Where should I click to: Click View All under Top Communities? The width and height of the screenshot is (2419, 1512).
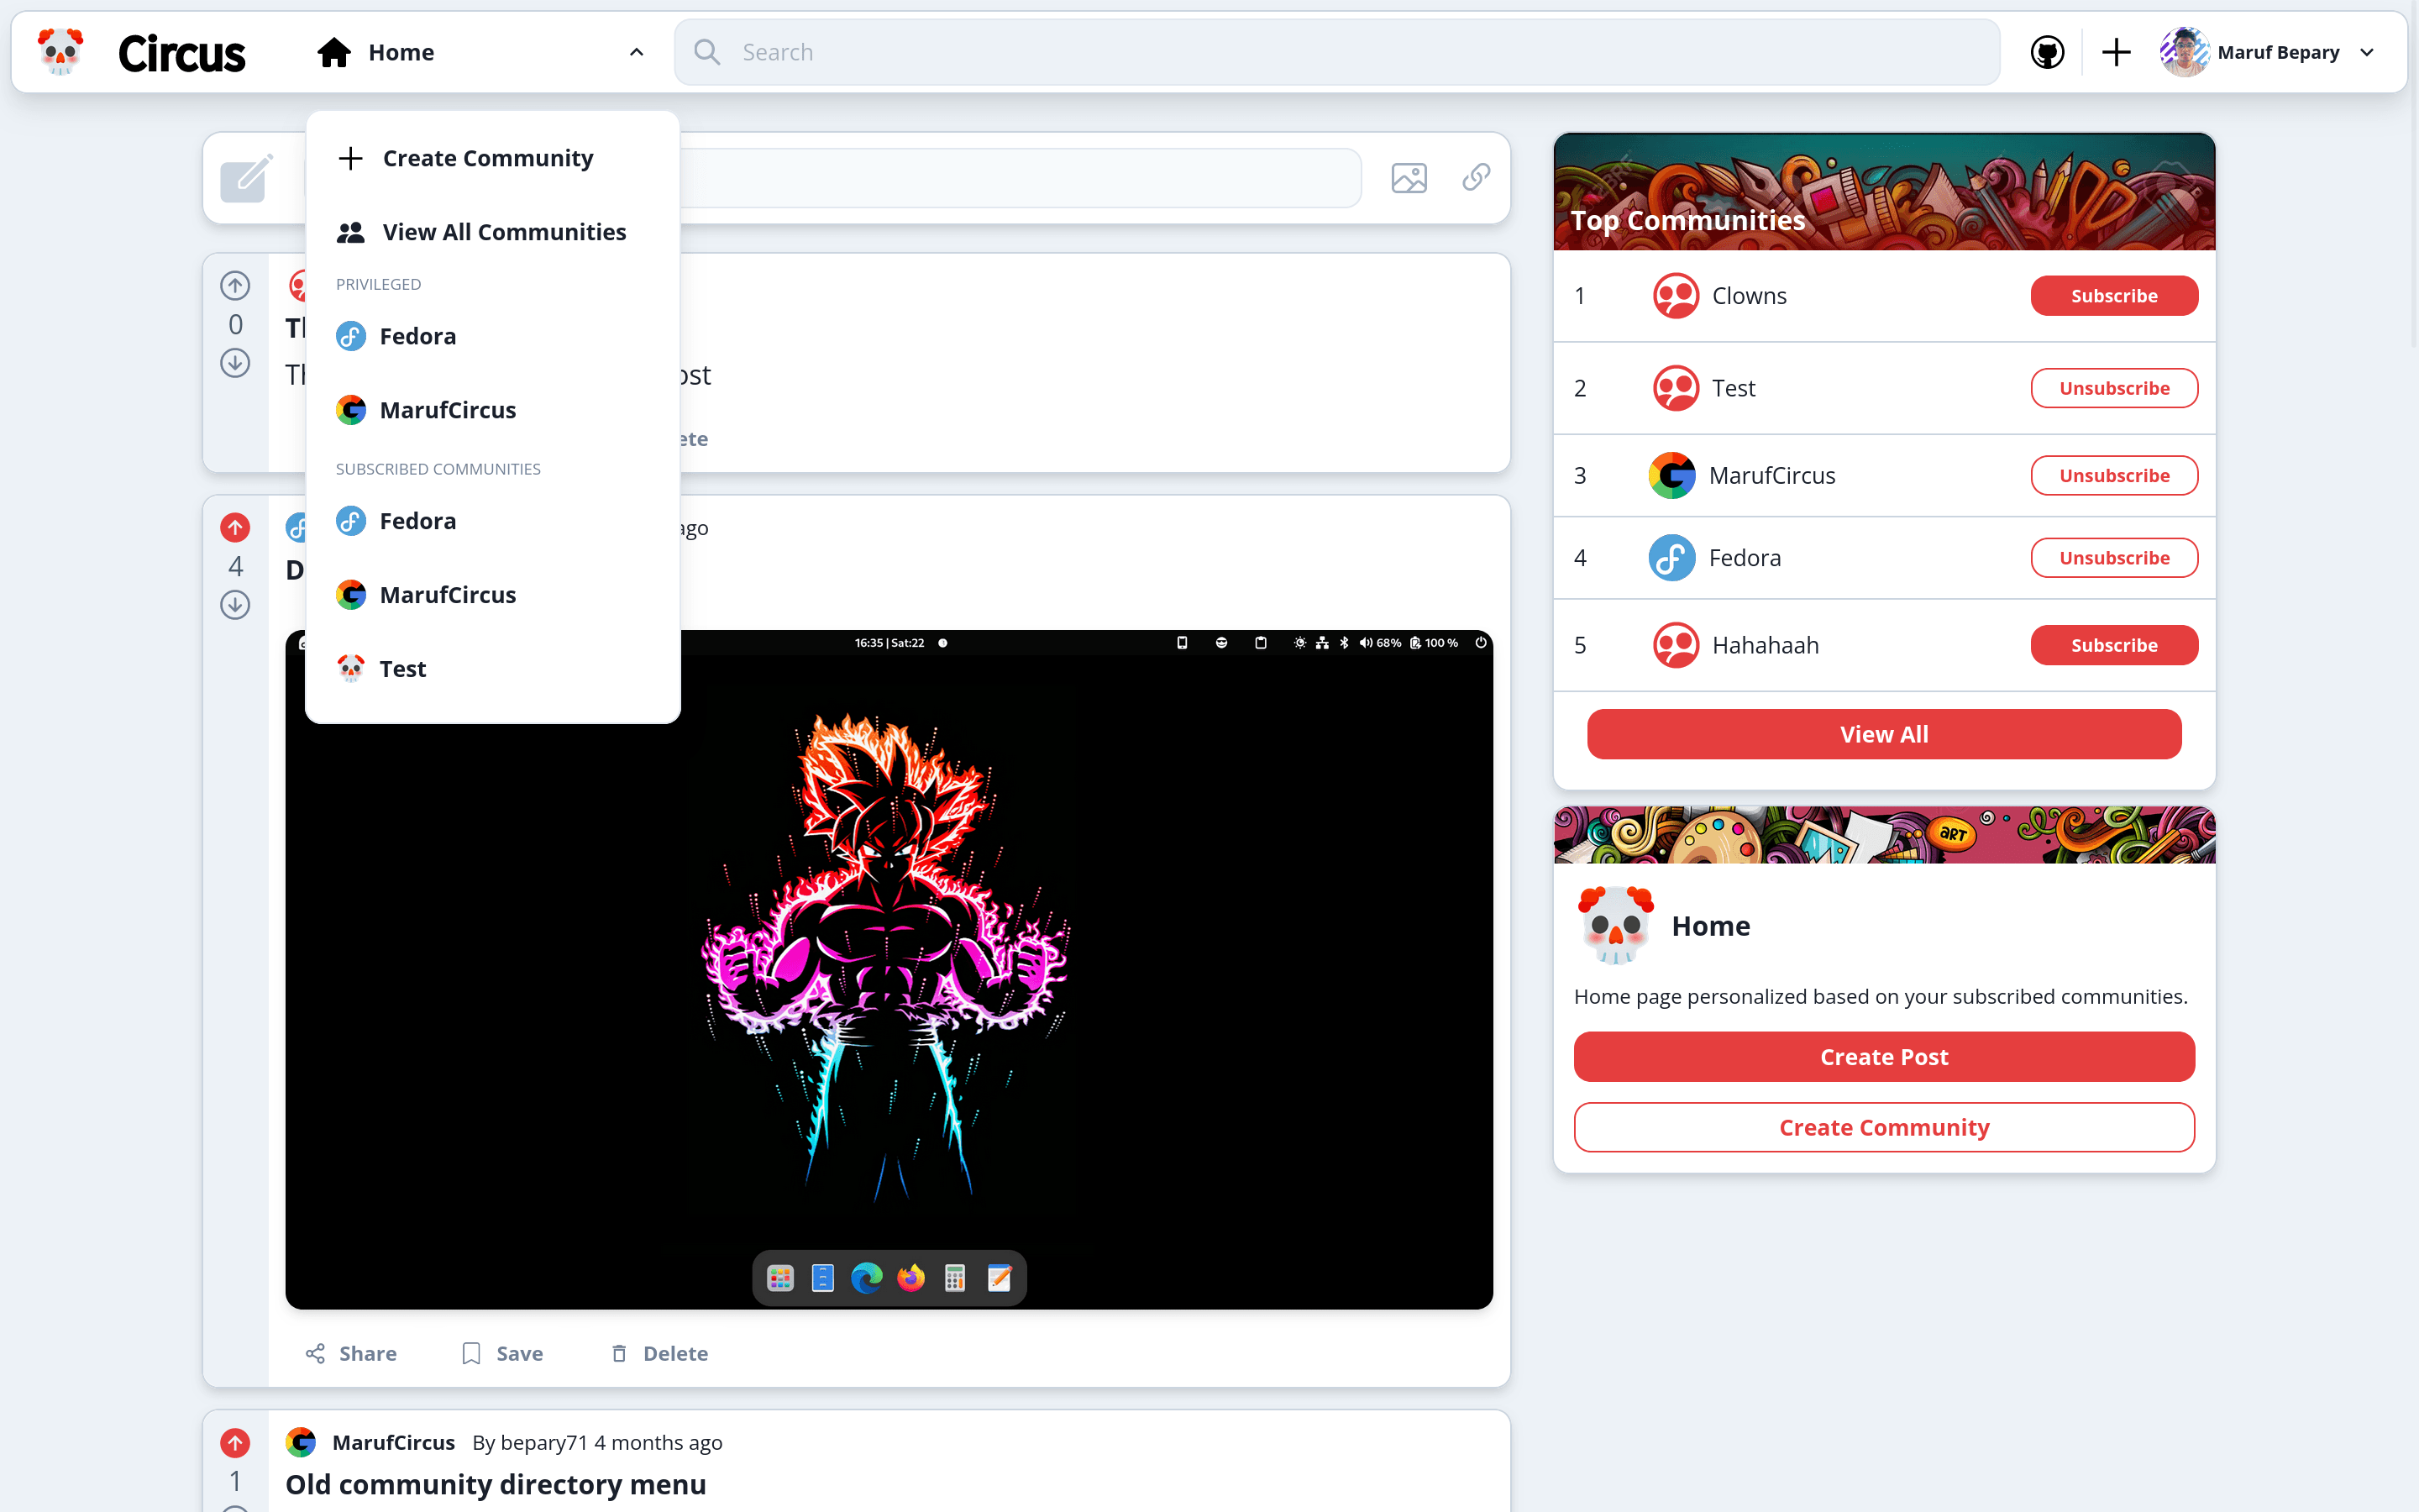[1883, 734]
